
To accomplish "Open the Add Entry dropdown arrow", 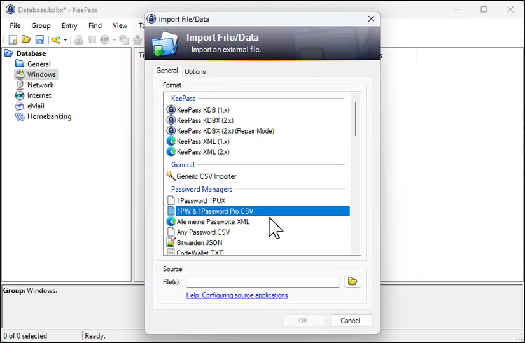I will coord(65,40).
